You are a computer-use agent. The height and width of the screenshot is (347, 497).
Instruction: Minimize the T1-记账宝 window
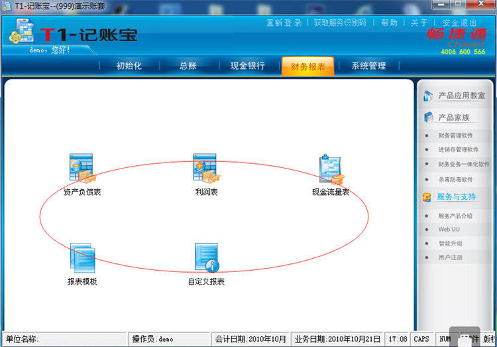[441, 5]
